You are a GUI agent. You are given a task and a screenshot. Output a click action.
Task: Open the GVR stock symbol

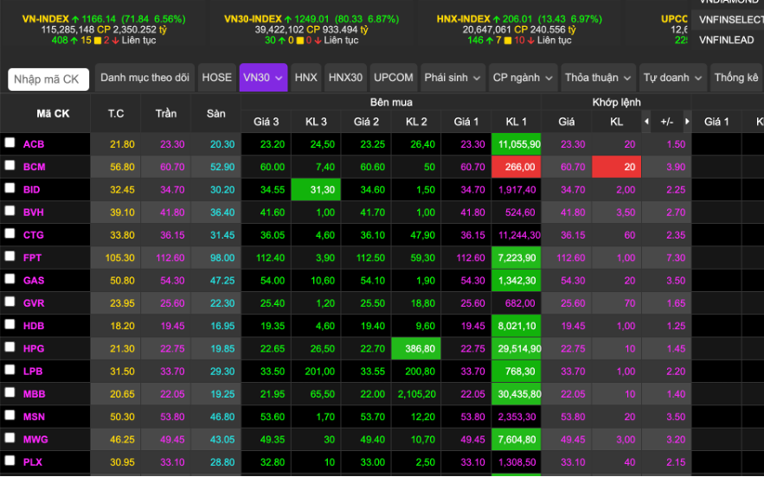pos(34,303)
